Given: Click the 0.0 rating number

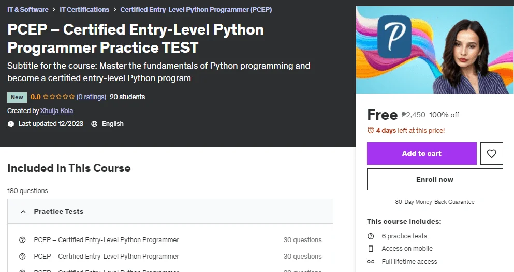Looking at the screenshot, I should (x=35, y=97).
